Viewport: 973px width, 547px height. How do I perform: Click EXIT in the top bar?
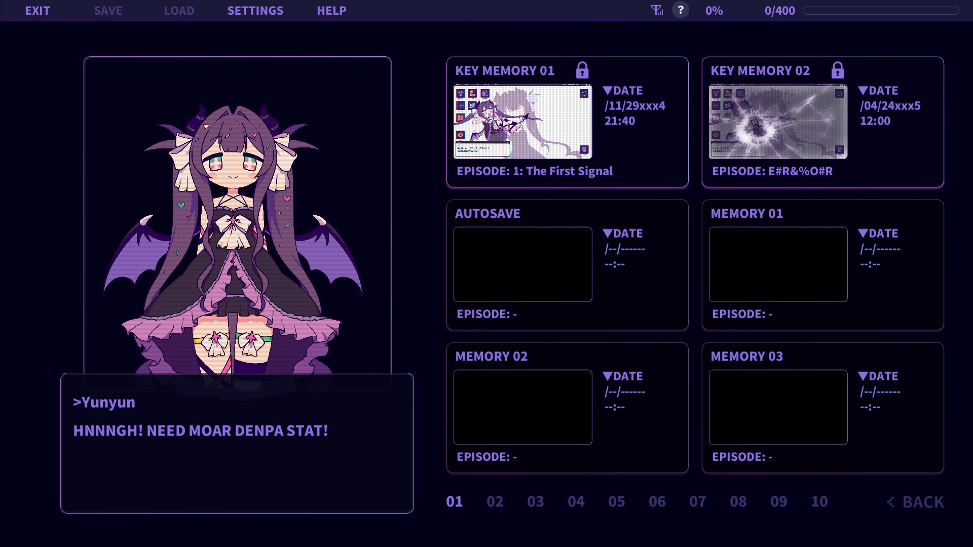pos(38,11)
